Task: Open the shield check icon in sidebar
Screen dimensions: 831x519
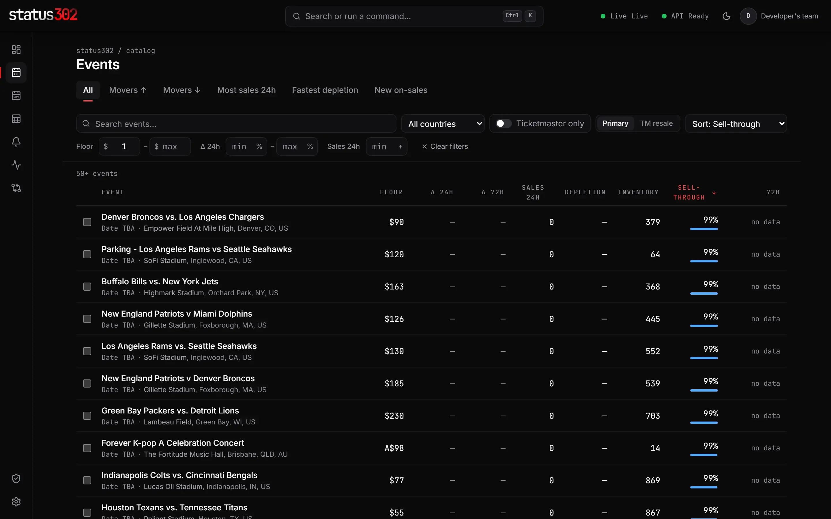Action: click(16, 479)
